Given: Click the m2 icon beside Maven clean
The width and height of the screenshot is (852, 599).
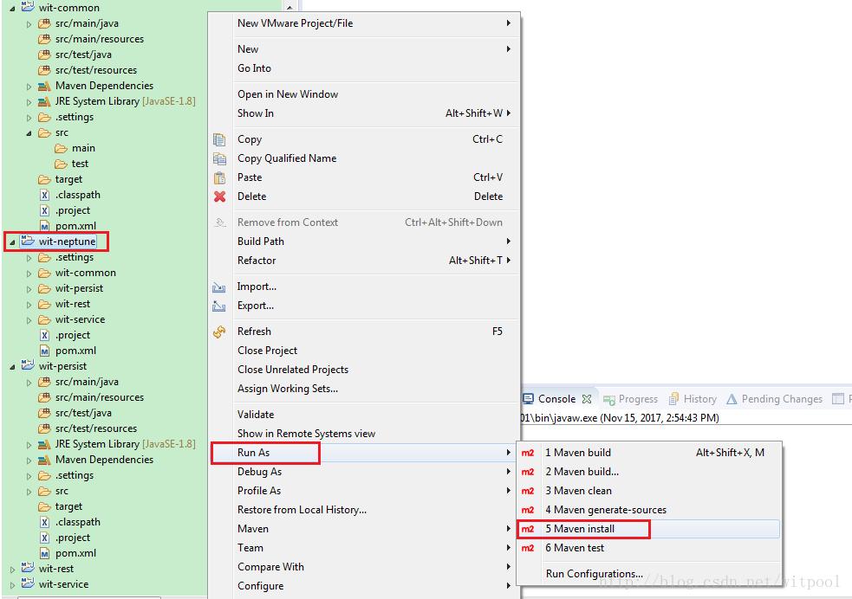Looking at the screenshot, I should [x=528, y=491].
